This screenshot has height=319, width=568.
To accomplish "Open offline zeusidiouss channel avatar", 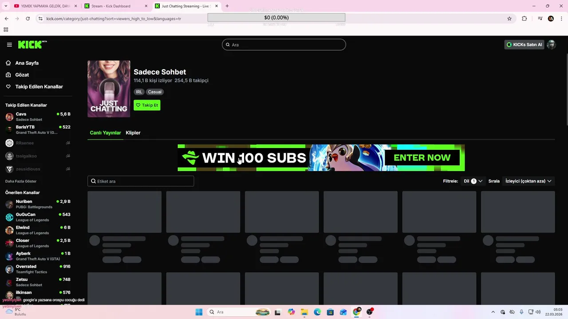I will click(9, 169).
